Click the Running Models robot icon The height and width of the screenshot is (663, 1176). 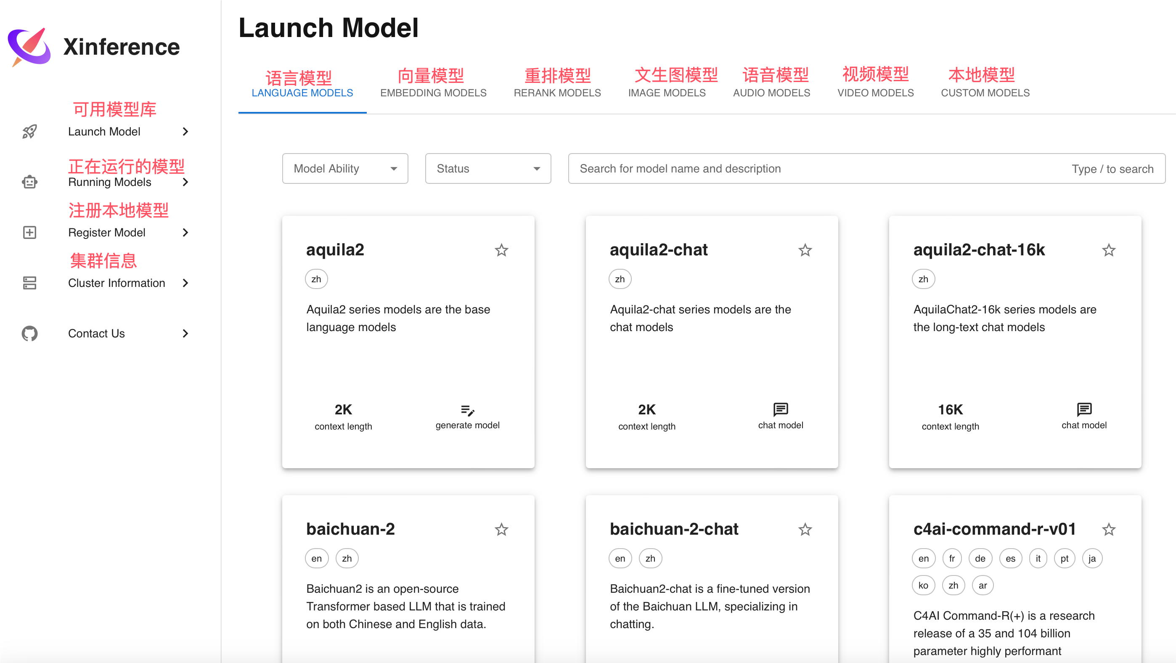tap(30, 182)
